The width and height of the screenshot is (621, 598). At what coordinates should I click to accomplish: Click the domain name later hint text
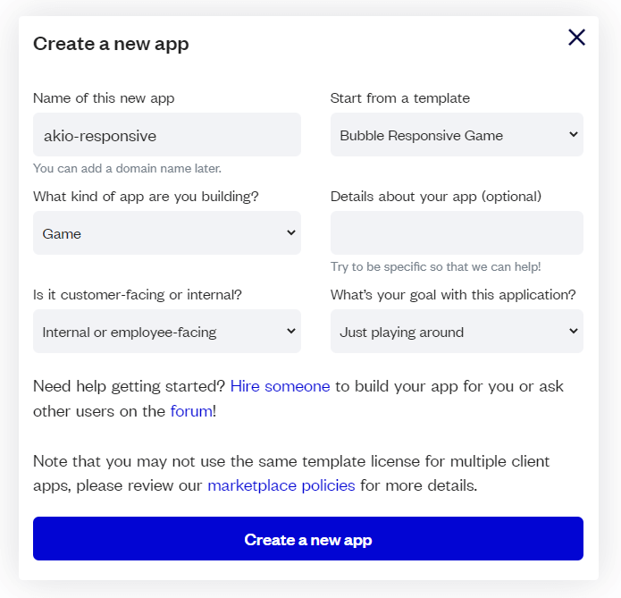pyautogui.click(x=127, y=168)
